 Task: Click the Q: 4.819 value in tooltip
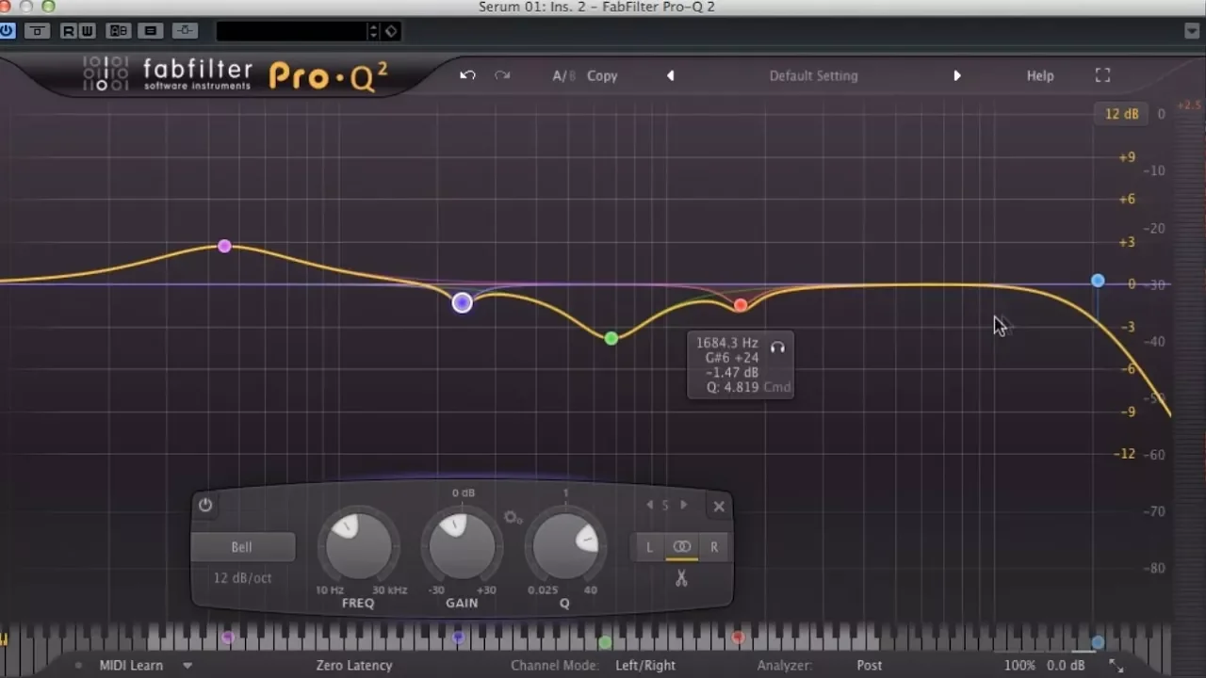coord(732,387)
